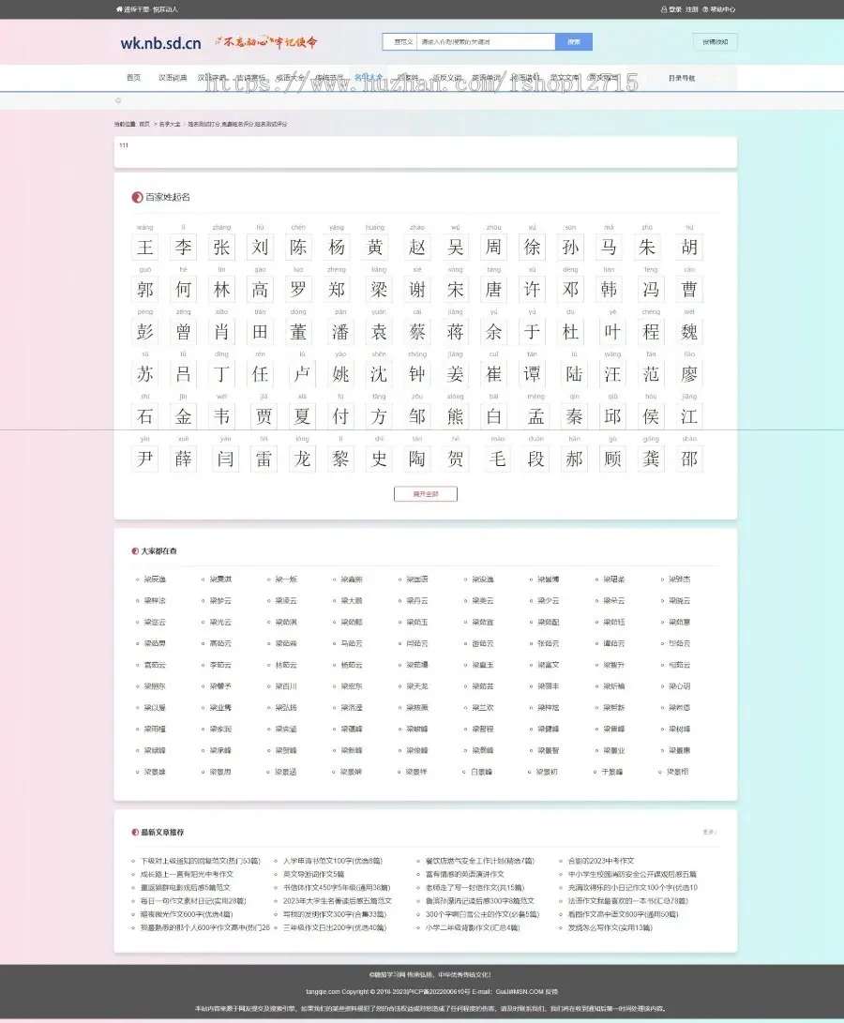Click the circle bullet beside 梁辰逸
844x1023 pixels.
tap(139, 579)
